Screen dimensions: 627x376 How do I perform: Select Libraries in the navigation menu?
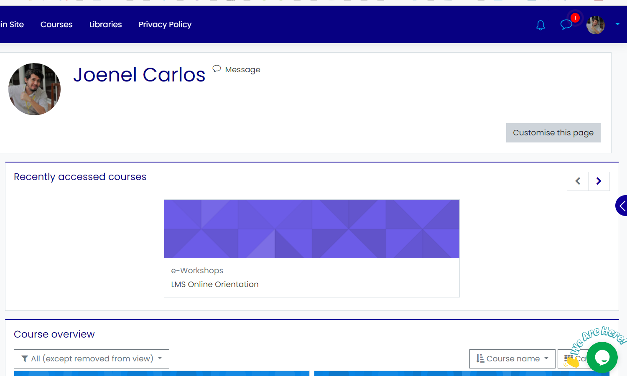(x=105, y=25)
